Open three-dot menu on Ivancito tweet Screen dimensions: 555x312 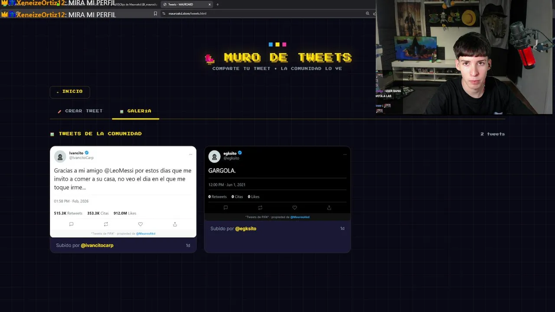pyautogui.click(x=190, y=154)
